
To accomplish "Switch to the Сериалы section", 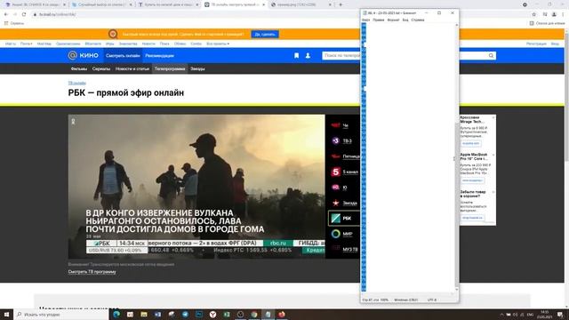I will point(101,68).
